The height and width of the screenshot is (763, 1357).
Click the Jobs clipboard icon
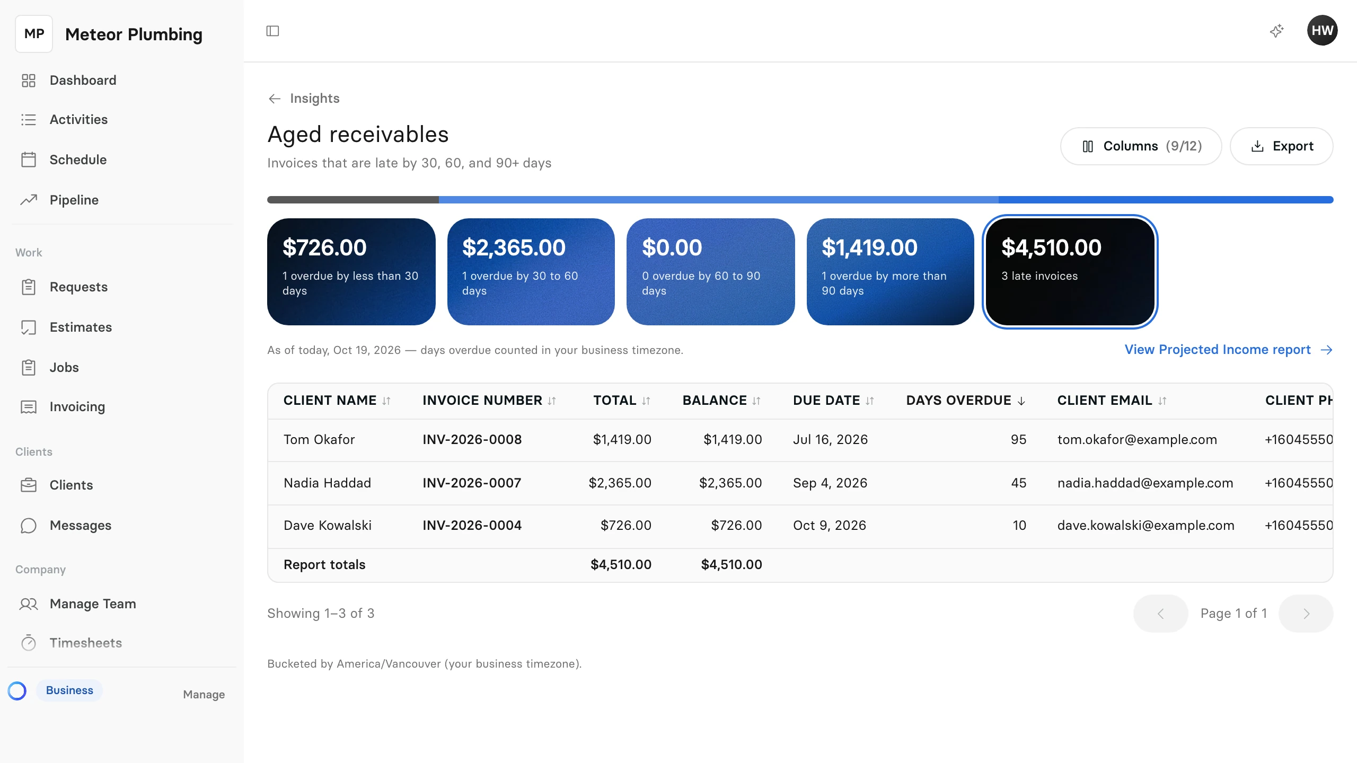pos(29,368)
